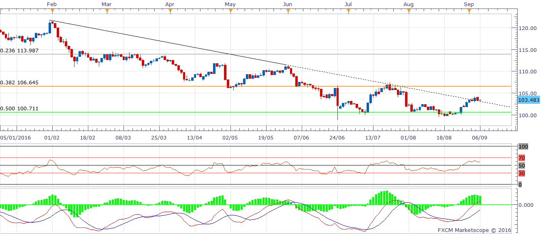Screen dimensions: 544x234
Task: Select the orange marker below May
Action: (230, 11)
